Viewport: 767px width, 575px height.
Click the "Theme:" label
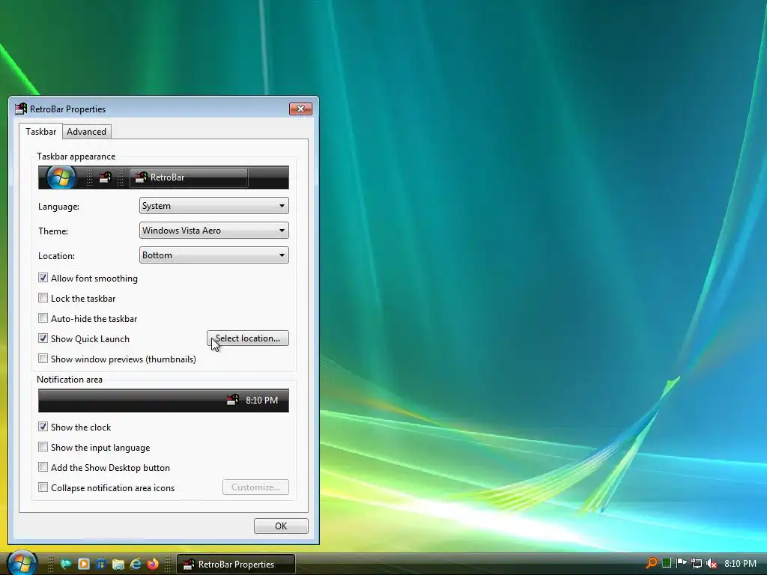tap(53, 231)
